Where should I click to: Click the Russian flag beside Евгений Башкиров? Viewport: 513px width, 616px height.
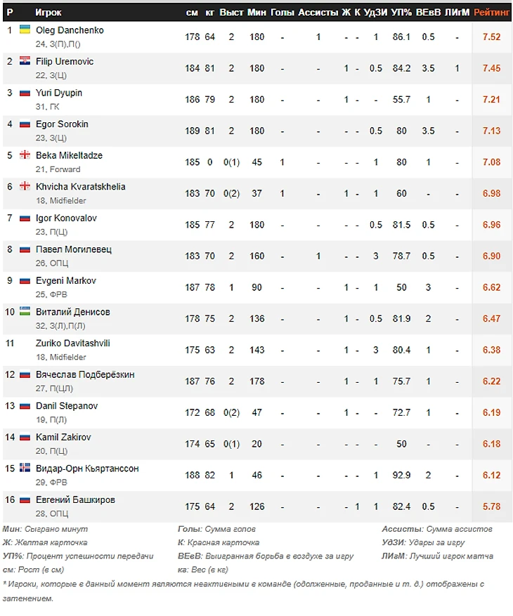[25, 499]
